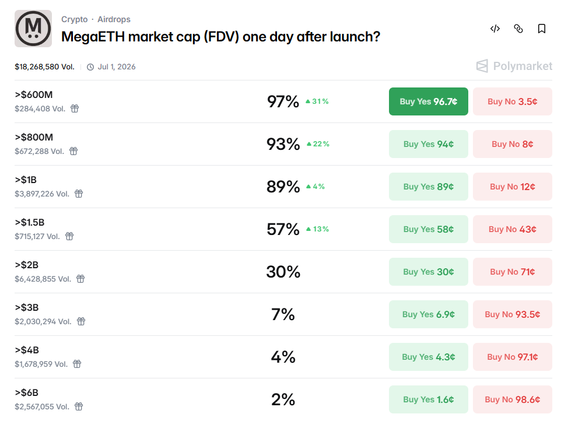The height and width of the screenshot is (428, 568).
Task: Open the Crypto category link
Action: pyautogui.click(x=75, y=19)
